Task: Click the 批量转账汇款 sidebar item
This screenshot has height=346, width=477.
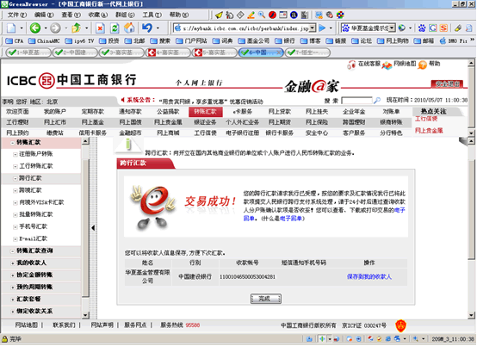Action: click(36, 214)
